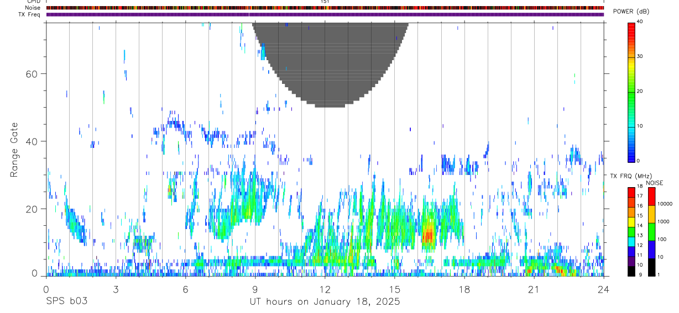Pick the green segment of NOISE bar
Image resolution: width=679 pixels, height=313 pixels.
pos(651,232)
